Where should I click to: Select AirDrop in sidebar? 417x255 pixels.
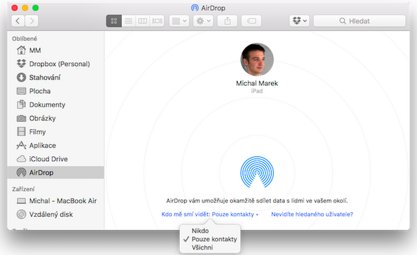pos(56,173)
